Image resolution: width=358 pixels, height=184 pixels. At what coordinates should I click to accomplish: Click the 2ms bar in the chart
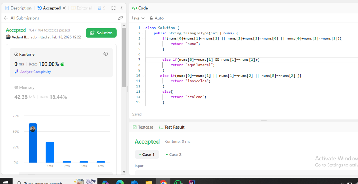[67, 162]
